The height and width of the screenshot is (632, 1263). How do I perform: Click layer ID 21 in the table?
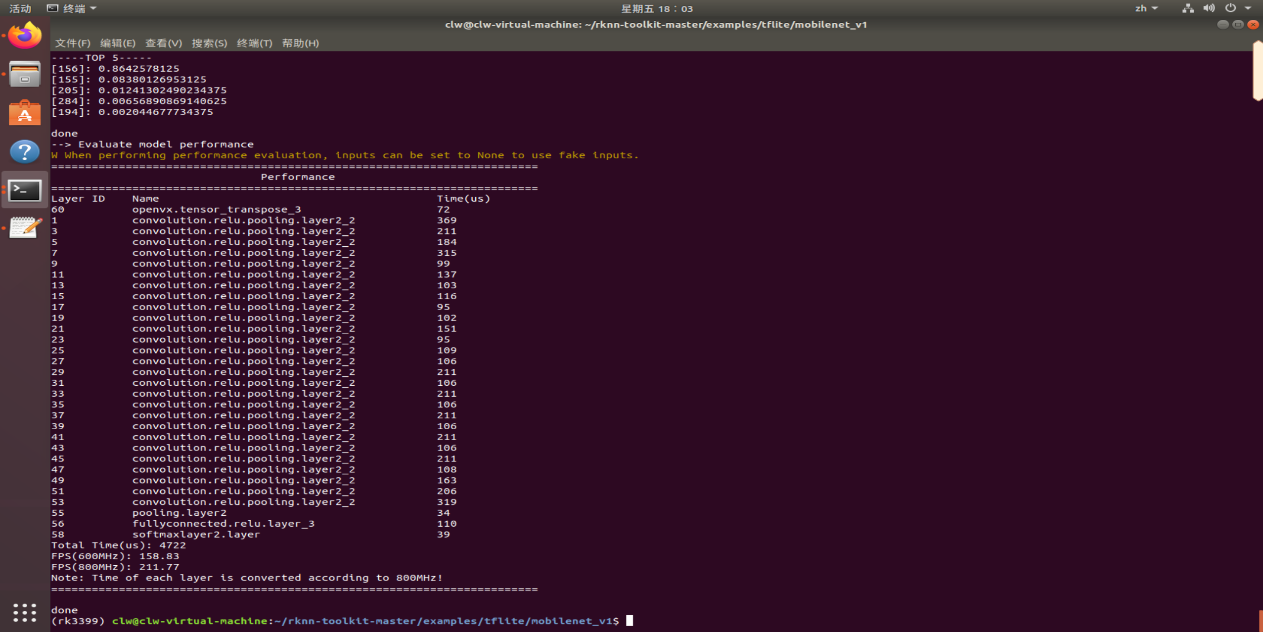click(x=58, y=329)
